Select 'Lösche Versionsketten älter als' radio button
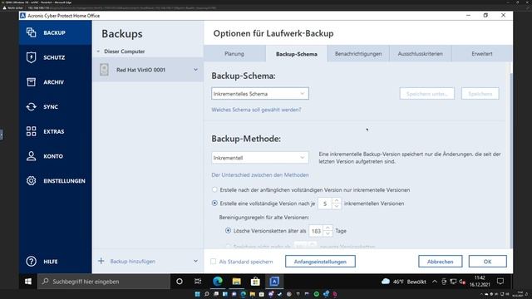The height and width of the screenshot is (299, 532). click(228, 231)
